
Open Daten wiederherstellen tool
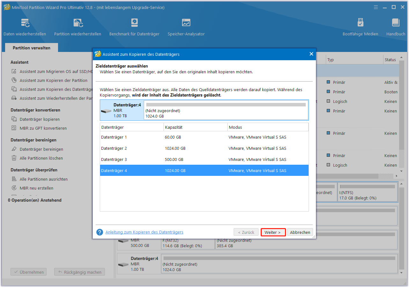25,27
